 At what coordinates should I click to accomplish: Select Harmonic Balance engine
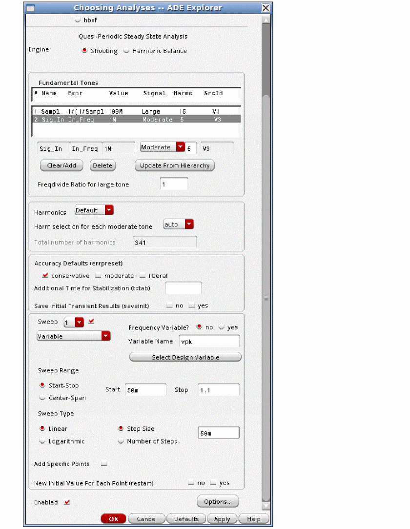coord(127,51)
